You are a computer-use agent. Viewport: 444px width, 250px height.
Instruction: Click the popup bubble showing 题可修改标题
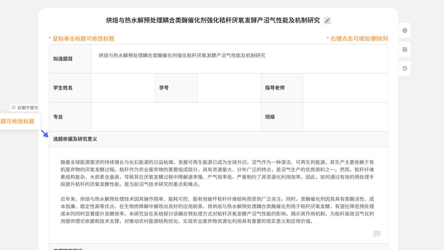16,121
